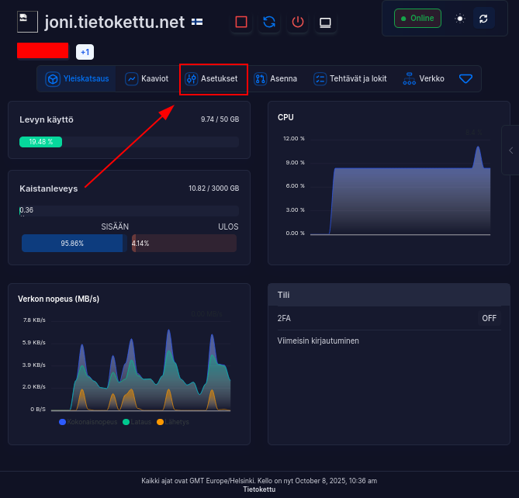Click the Finnish flag icon
Image resolution: width=519 pixels, height=498 pixels.
coord(198,22)
